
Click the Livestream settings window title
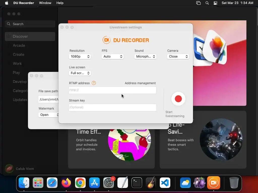[x=125, y=27]
